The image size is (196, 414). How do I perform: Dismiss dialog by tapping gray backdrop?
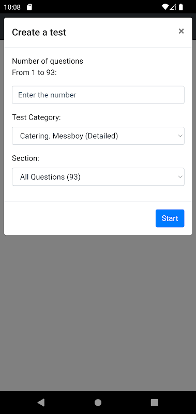pos(98,312)
